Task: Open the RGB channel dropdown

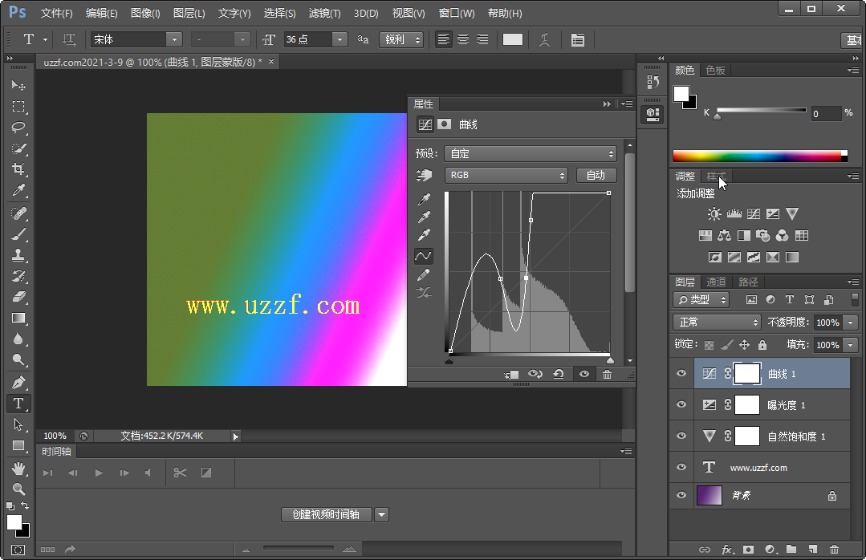Action: [506, 175]
